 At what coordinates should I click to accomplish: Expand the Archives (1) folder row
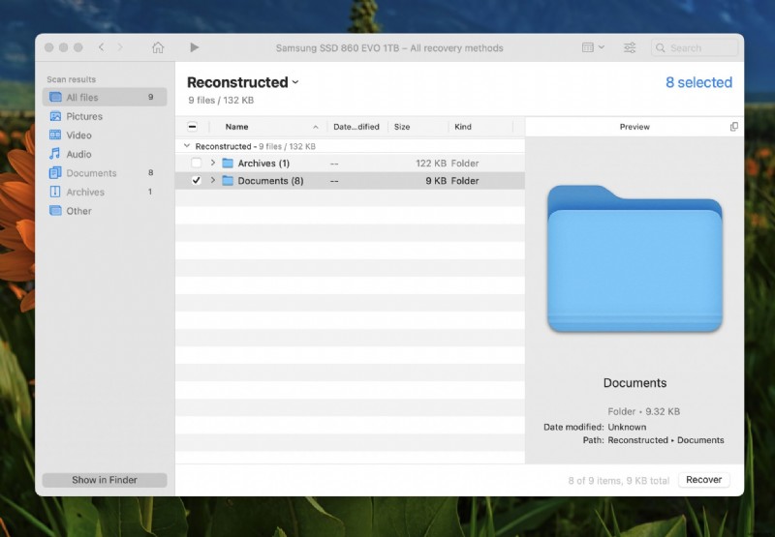[x=213, y=164]
